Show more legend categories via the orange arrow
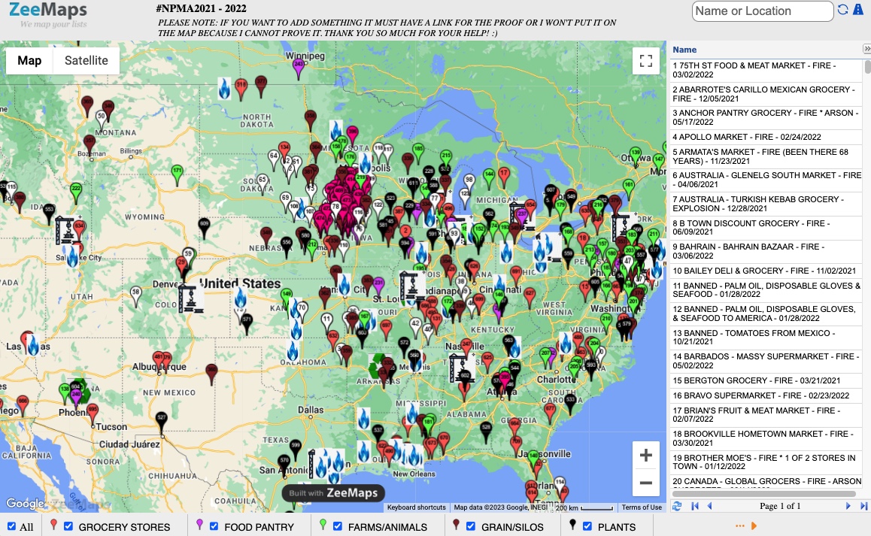 click(754, 525)
